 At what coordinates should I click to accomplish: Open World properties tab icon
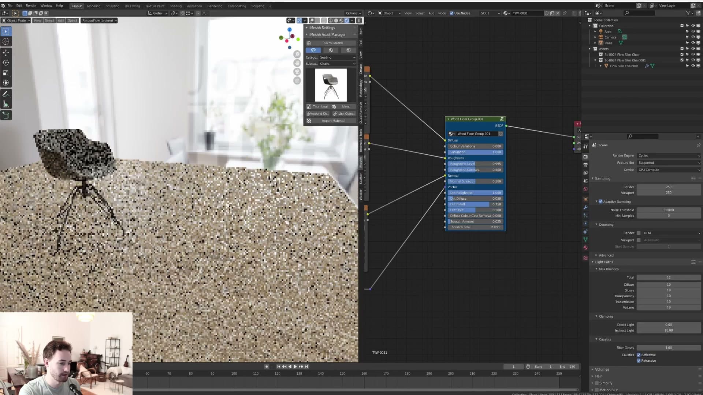click(585, 189)
